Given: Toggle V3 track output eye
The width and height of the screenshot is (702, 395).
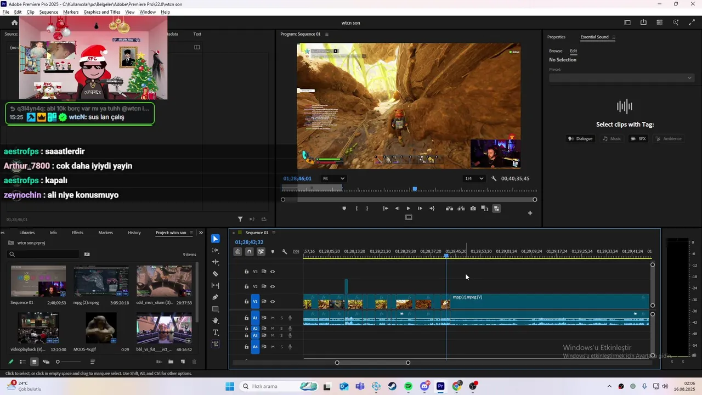Looking at the screenshot, I should (x=273, y=272).
